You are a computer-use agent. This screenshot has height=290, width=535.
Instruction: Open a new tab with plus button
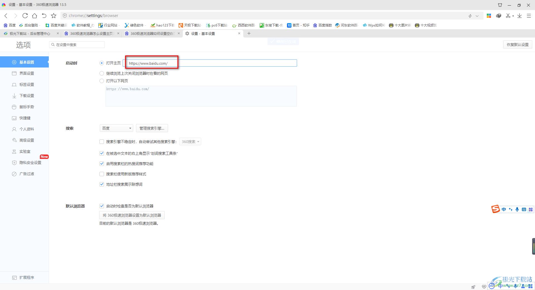click(249, 33)
